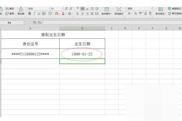
Task: Increase font size with the A+ icon
Action: (66, 8)
